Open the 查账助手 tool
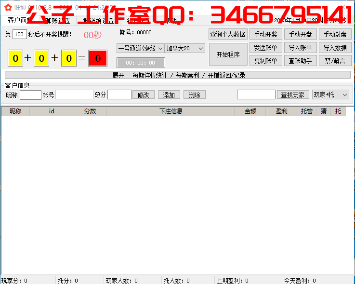This screenshot has width=355, height=284. (x=300, y=61)
